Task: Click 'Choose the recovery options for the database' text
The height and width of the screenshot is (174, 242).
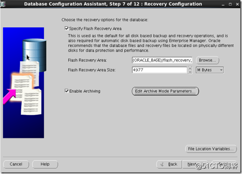Action: 105,20
